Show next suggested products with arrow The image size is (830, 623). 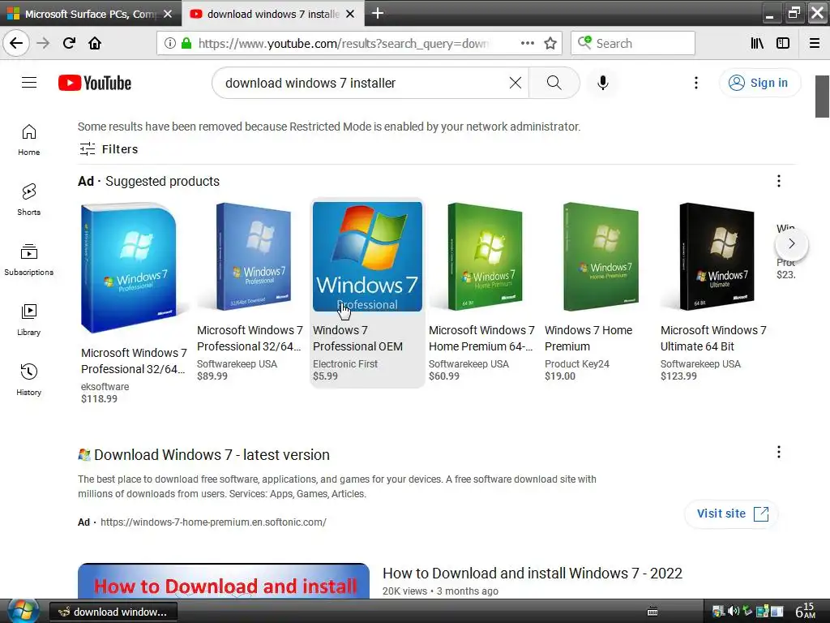pos(791,243)
